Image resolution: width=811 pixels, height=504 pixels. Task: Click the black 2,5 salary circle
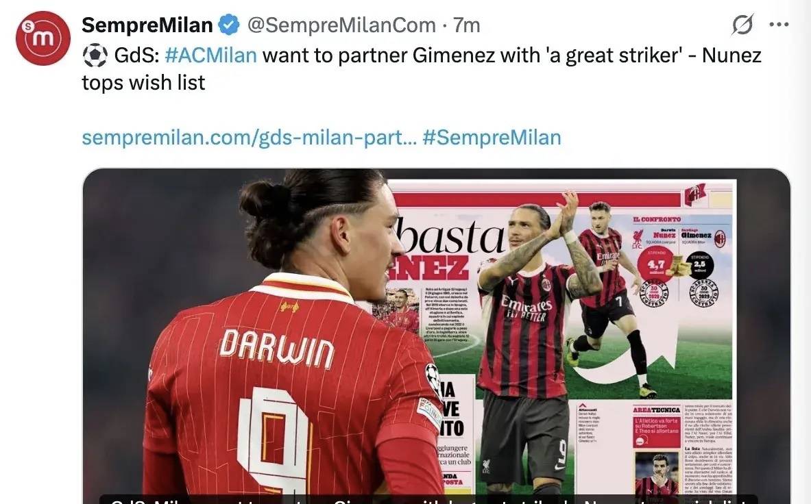point(700,266)
